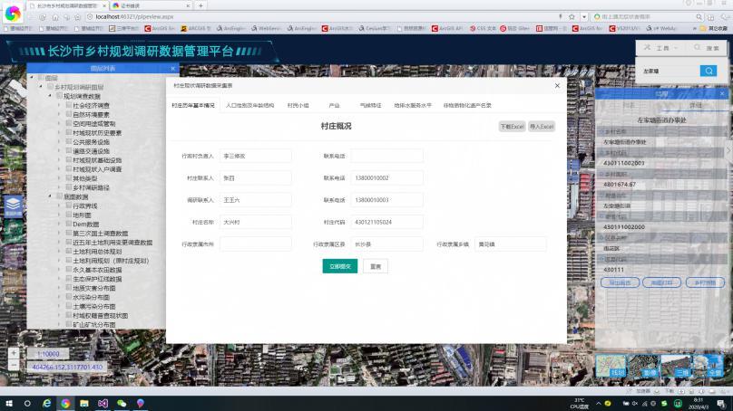Expand the 第三次国土调查数据 tree node
733x411 pixels.
(x=59, y=234)
